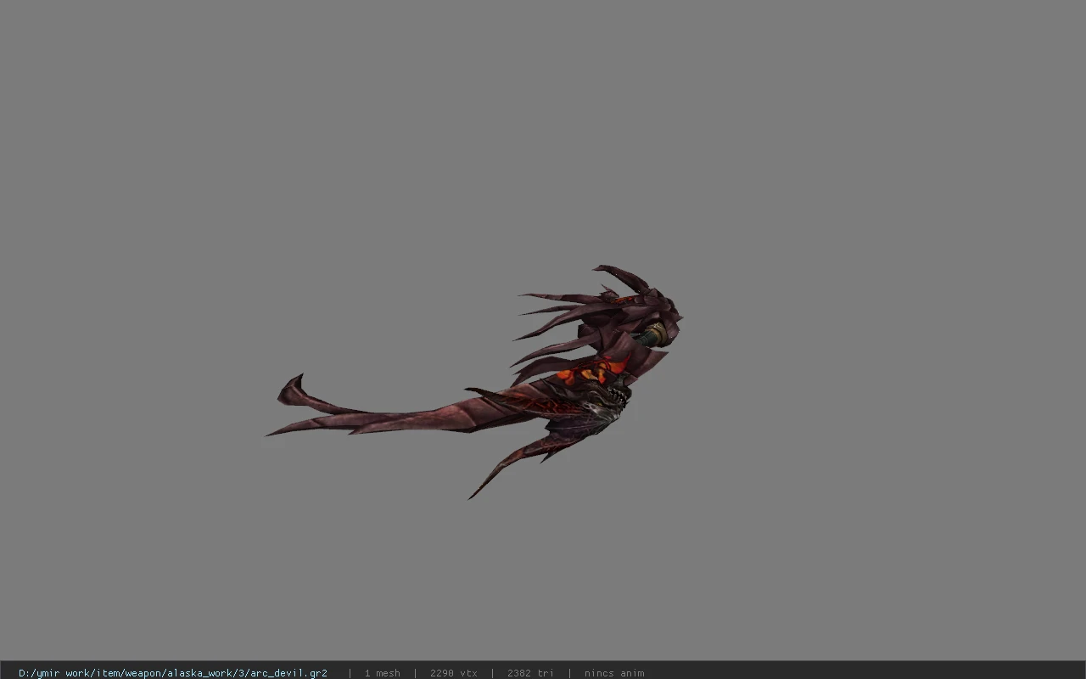The width and height of the screenshot is (1086, 679).
Task: Click the '2290 vtx' vertex count
Action: [453, 673]
